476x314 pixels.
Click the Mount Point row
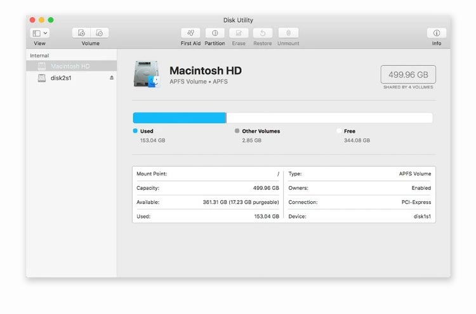208,174
